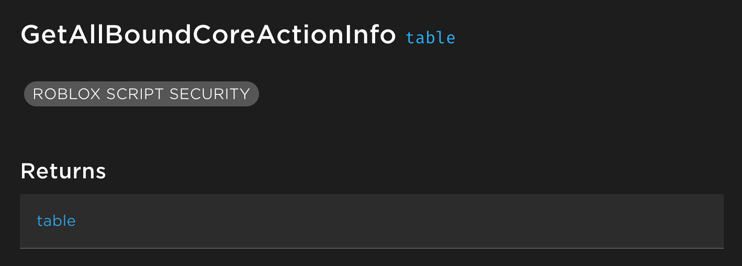The height and width of the screenshot is (266, 742).
Task: Follow the blue table return type in title
Action: coord(430,38)
